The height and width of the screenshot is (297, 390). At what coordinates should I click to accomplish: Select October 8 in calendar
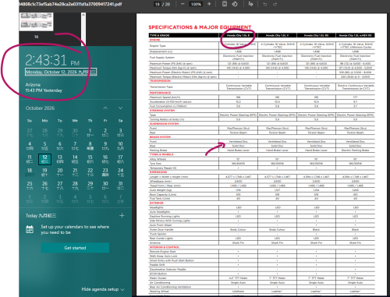click(x=90, y=146)
